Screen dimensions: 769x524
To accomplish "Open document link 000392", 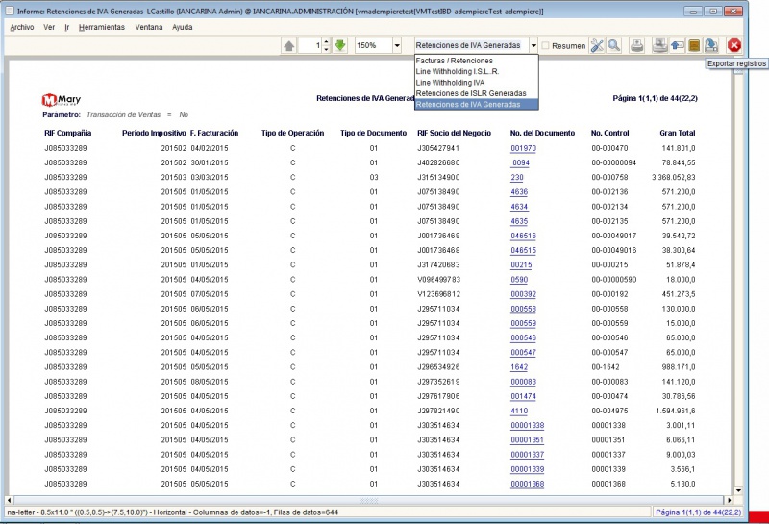I will (523, 294).
